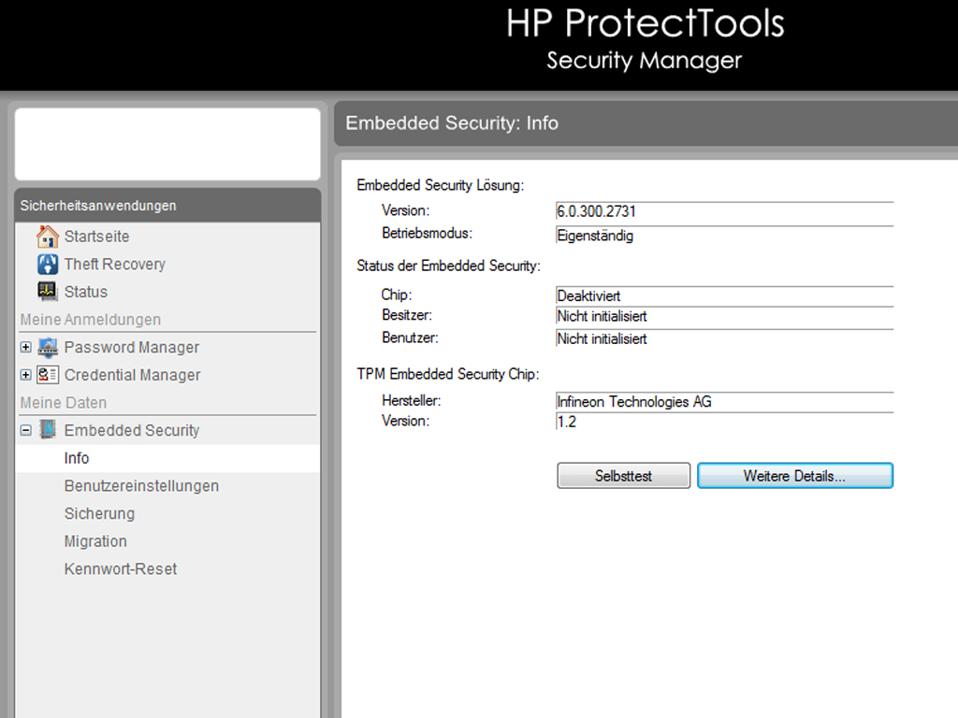Run the Selbsttest button

[623, 476]
